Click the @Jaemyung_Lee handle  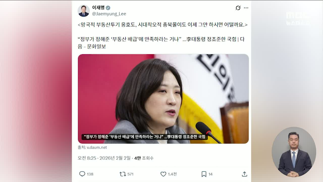point(109,14)
